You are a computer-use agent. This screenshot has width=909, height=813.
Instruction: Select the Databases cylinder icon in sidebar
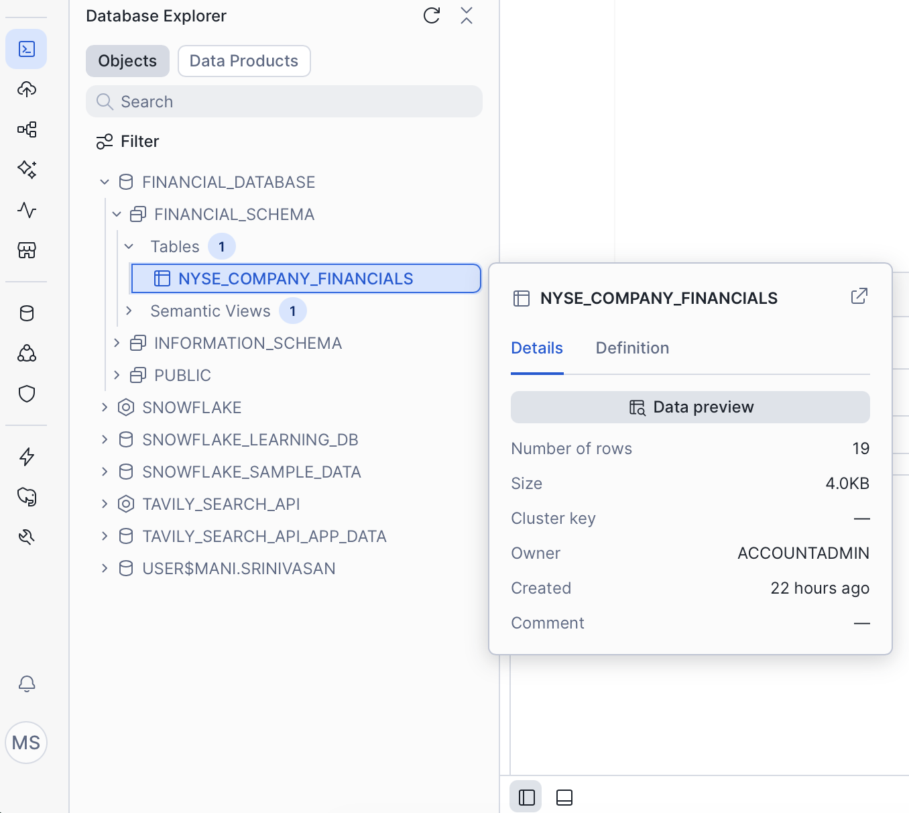pos(26,313)
